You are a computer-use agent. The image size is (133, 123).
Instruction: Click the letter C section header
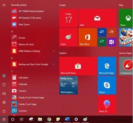point(12,71)
